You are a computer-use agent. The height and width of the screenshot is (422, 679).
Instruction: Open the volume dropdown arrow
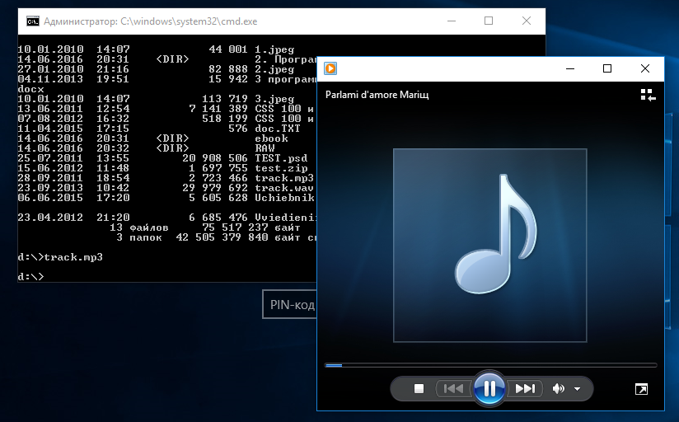click(578, 389)
